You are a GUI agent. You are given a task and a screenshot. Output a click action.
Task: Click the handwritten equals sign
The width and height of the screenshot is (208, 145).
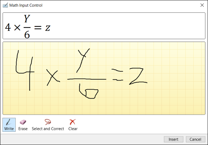117,75
